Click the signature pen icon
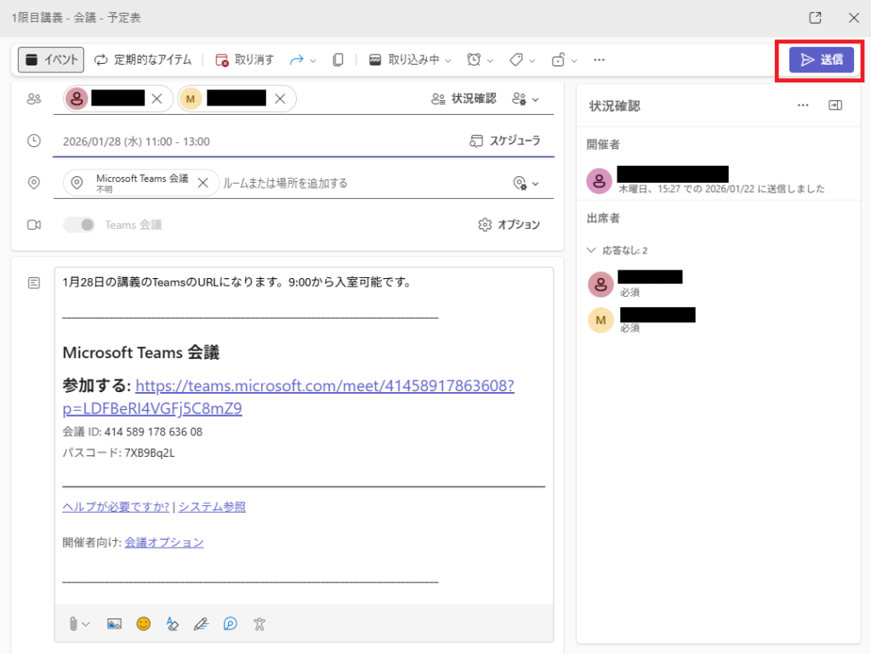 [x=201, y=623]
